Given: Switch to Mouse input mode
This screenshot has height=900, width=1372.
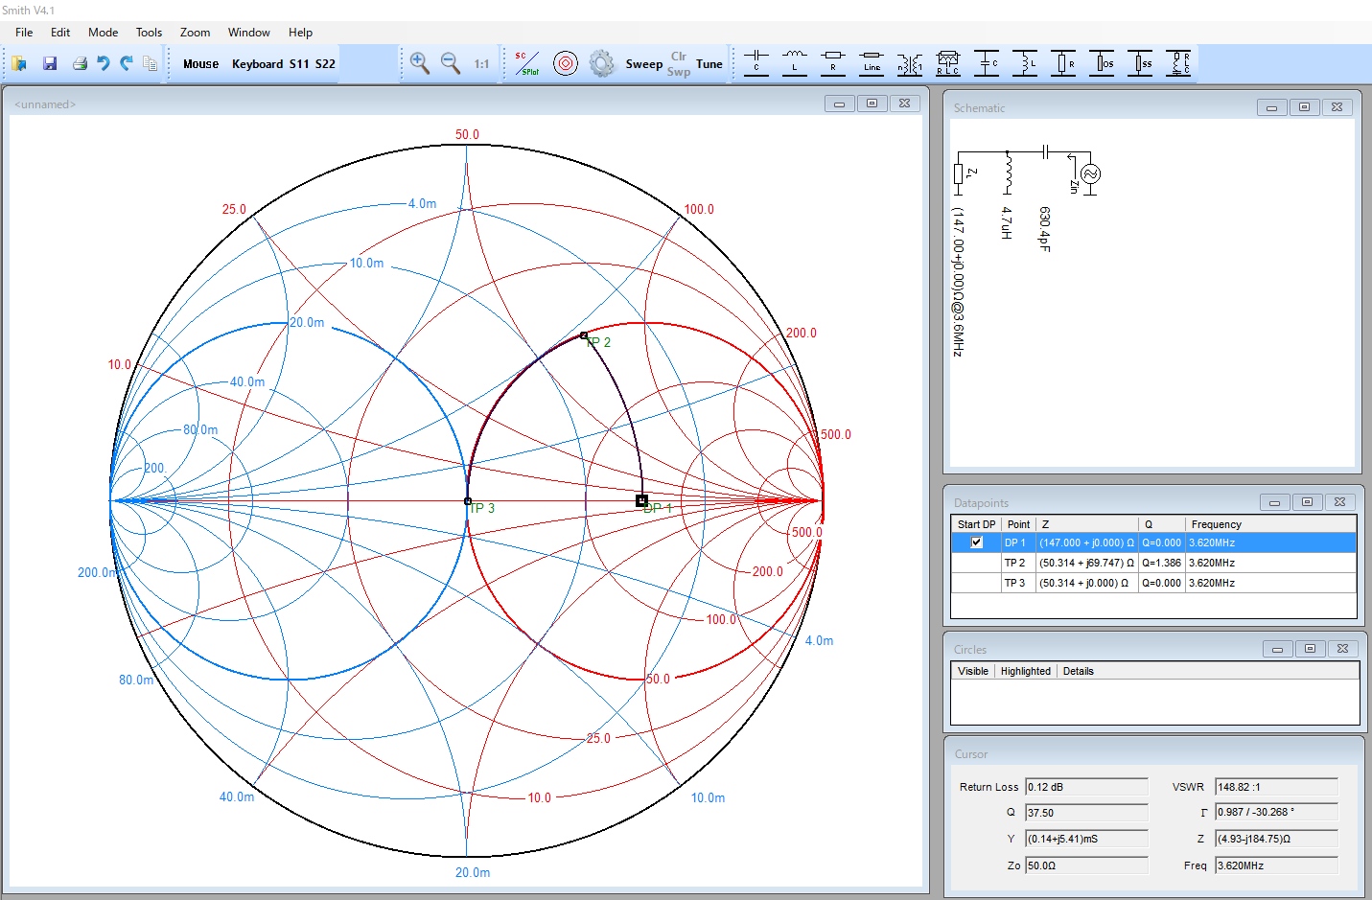Looking at the screenshot, I should pyautogui.click(x=200, y=64).
